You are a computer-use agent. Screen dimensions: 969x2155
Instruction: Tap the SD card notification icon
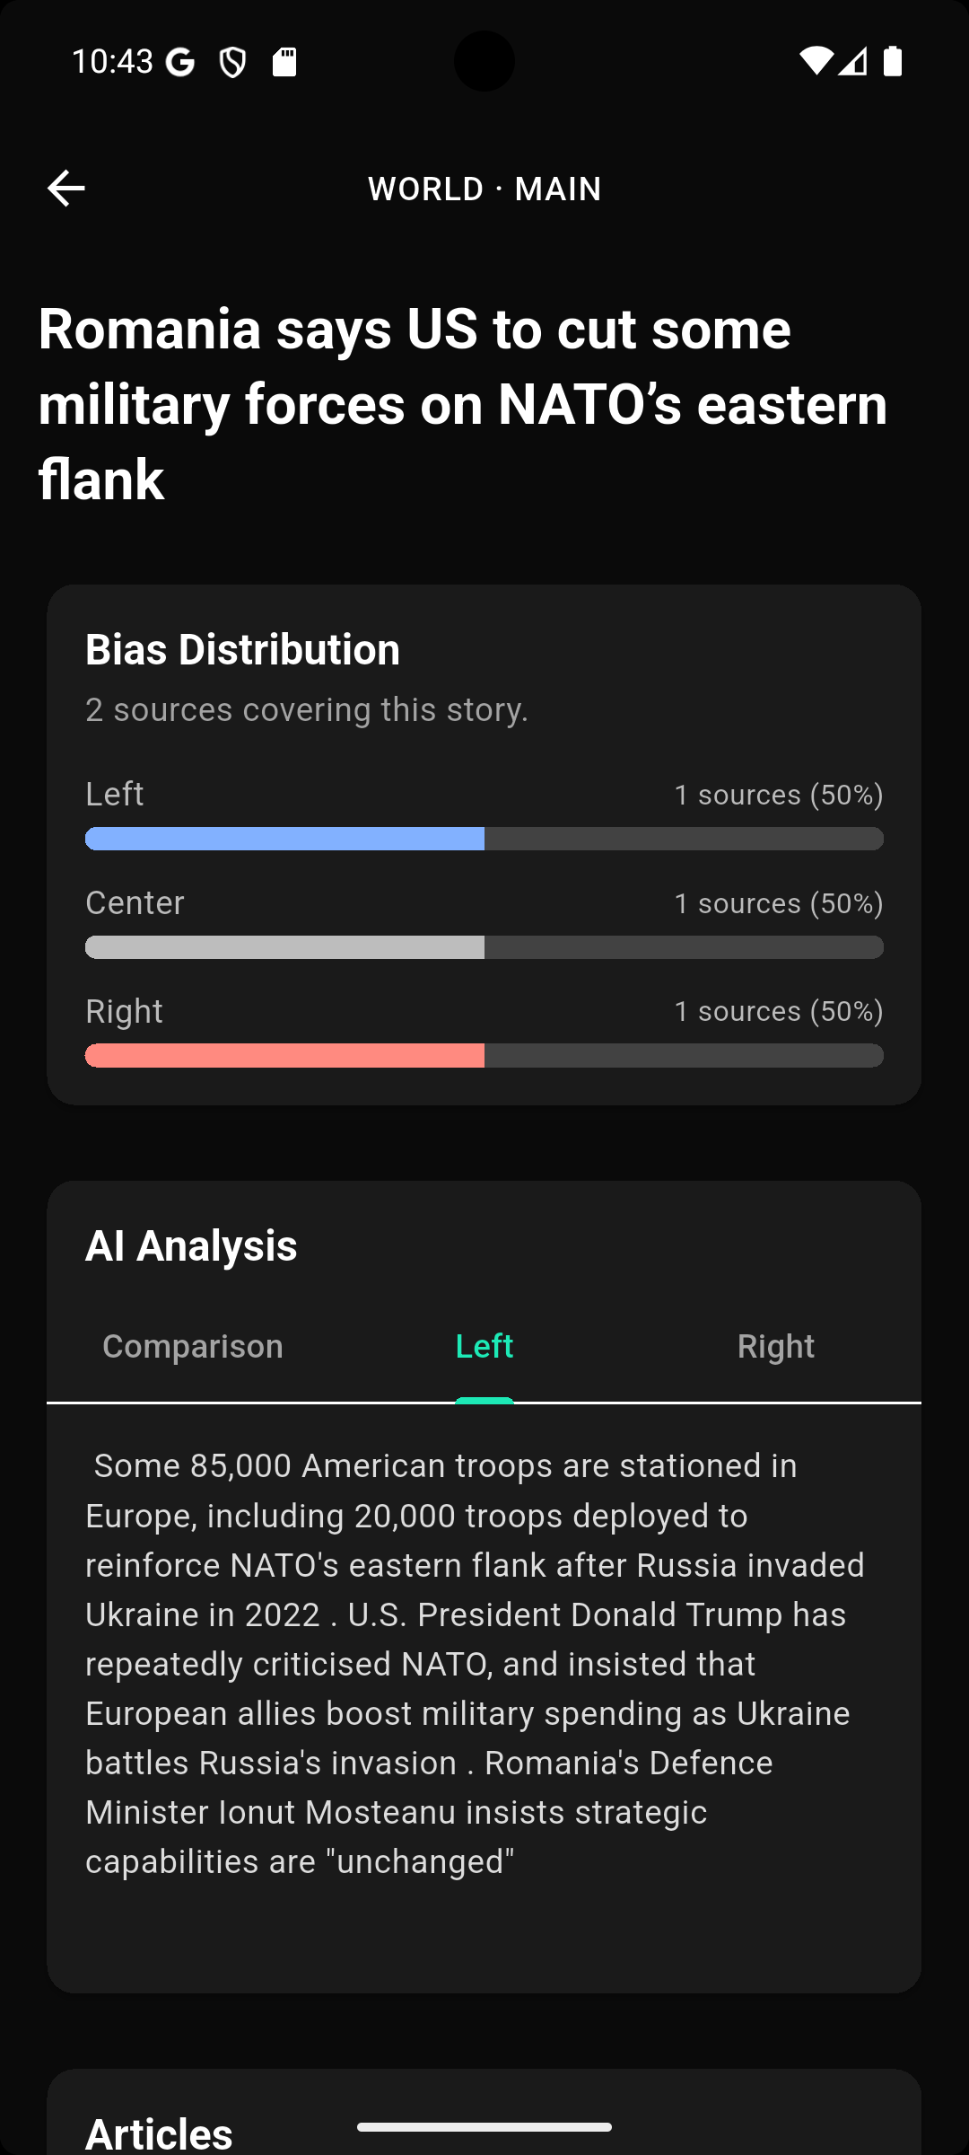pyautogui.click(x=285, y=61)
